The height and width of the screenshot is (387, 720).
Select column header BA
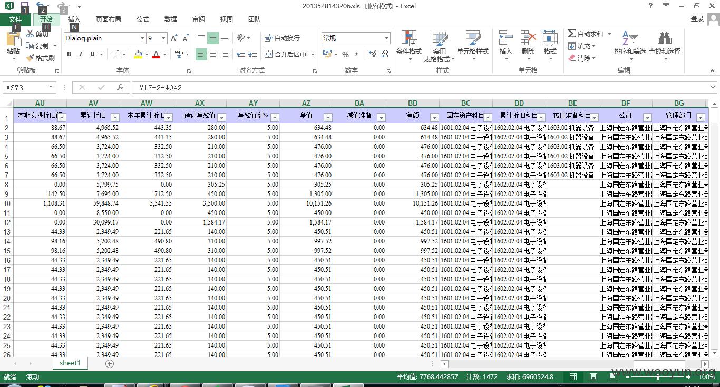pos(359,103)
